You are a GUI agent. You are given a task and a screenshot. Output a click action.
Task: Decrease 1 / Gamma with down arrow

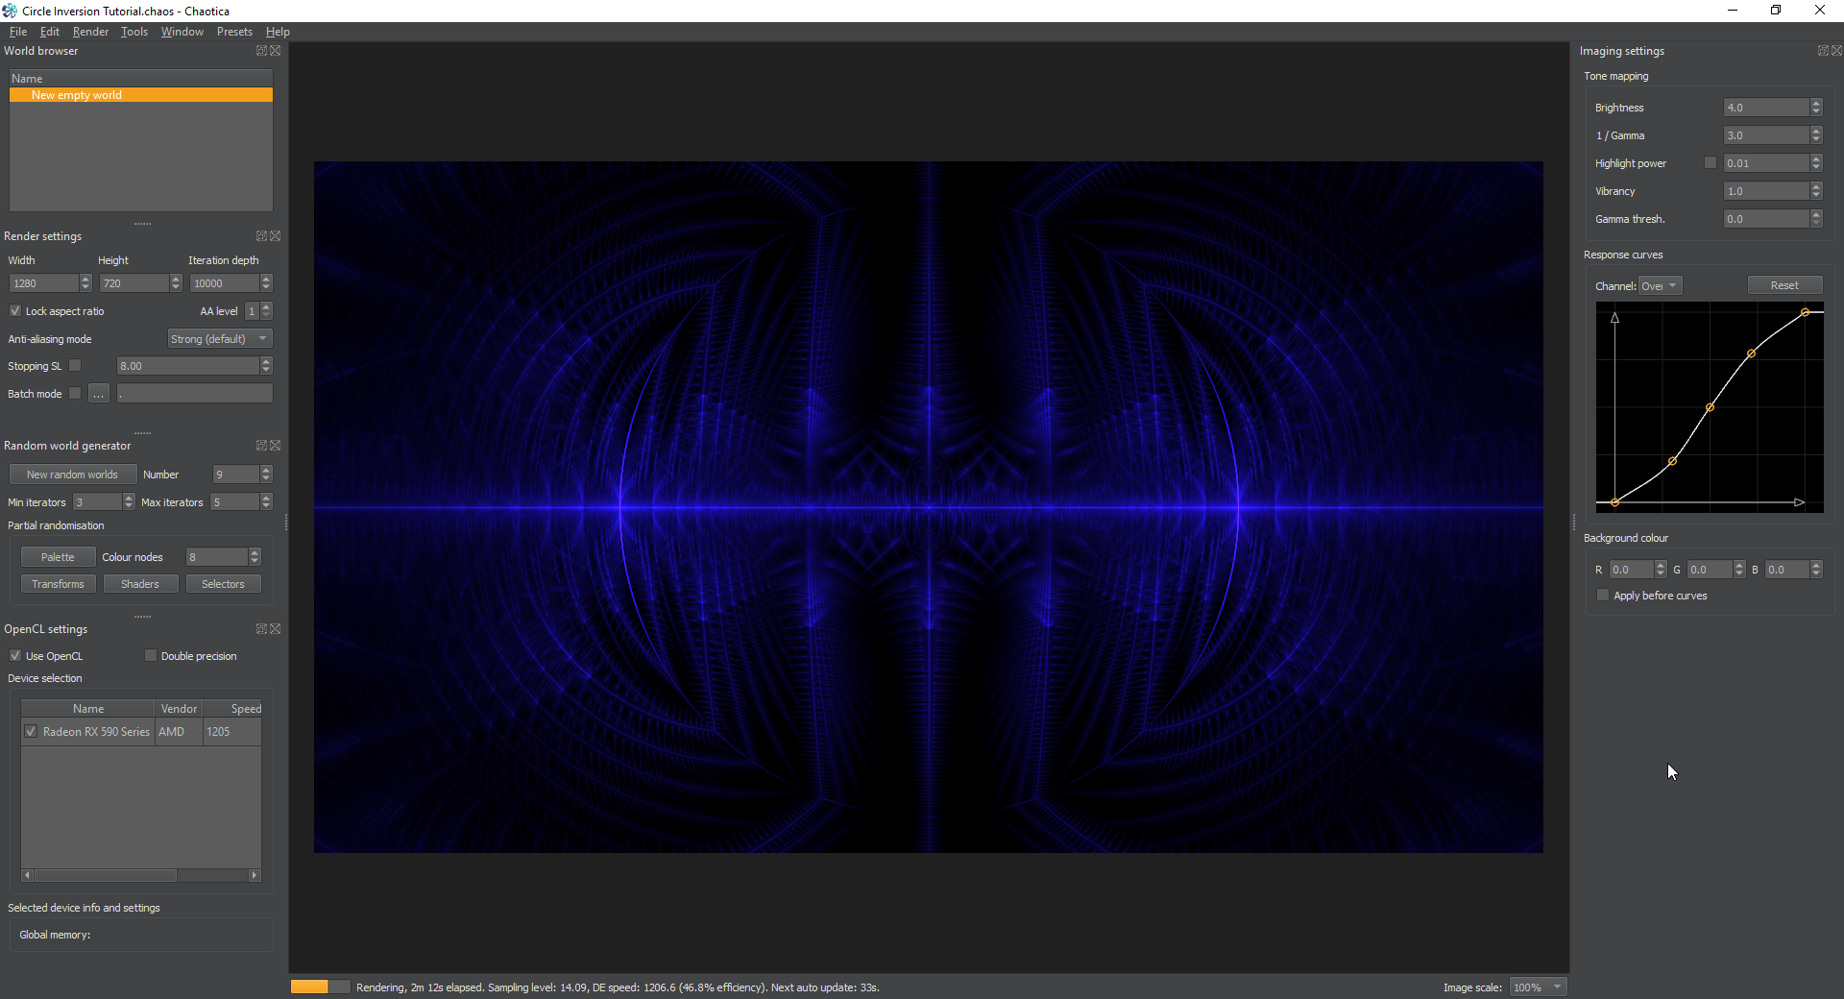(x=1816, y=139)
